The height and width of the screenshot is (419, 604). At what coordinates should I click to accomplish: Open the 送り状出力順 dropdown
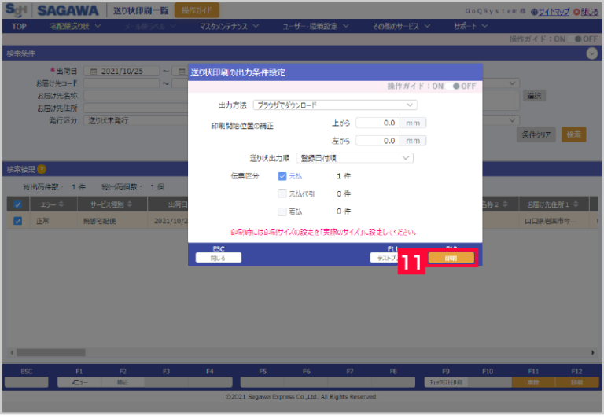pos(354,158)
